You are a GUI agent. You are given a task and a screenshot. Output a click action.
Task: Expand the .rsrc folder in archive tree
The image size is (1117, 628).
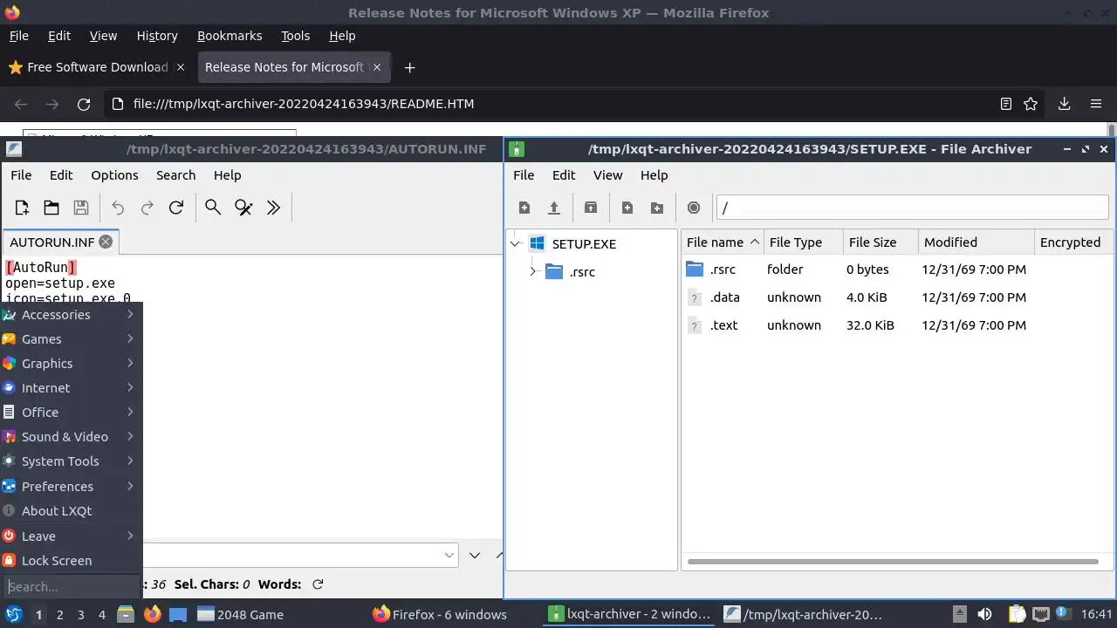(532, 271)
